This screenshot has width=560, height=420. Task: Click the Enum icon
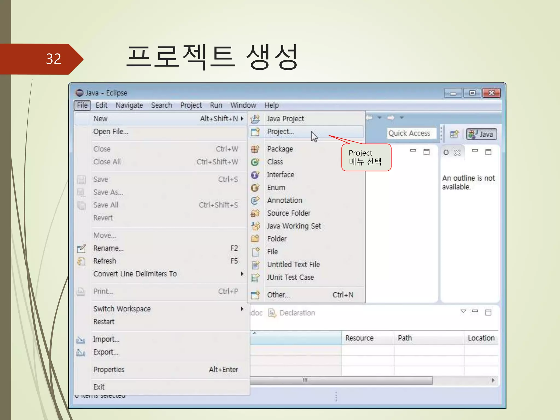pos(255,188)
